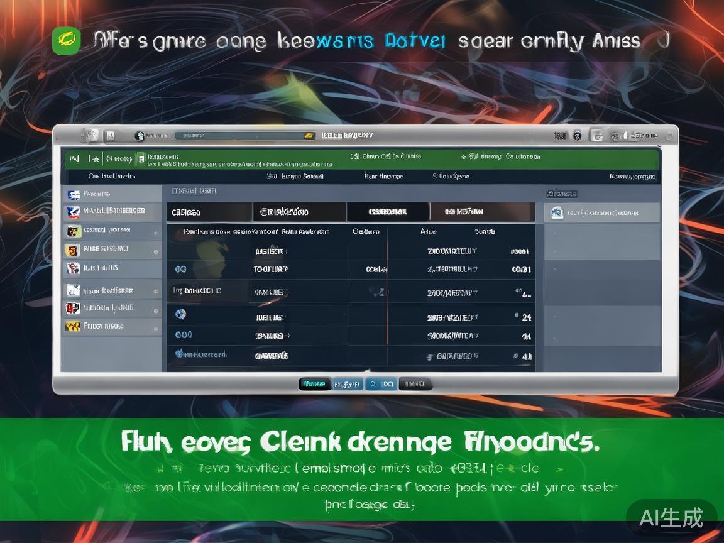The width and height of the screenshot is (724, 543).
Task: Toggle the dot on the third sidebar row
Action: pyautogui.click(x=155, y=231)
